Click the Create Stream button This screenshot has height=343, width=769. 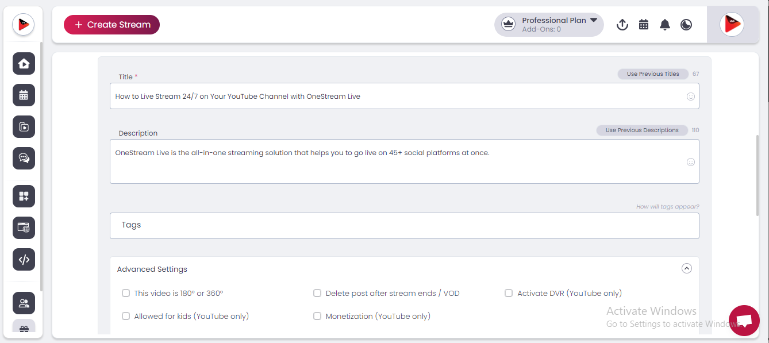click(111, 25)
